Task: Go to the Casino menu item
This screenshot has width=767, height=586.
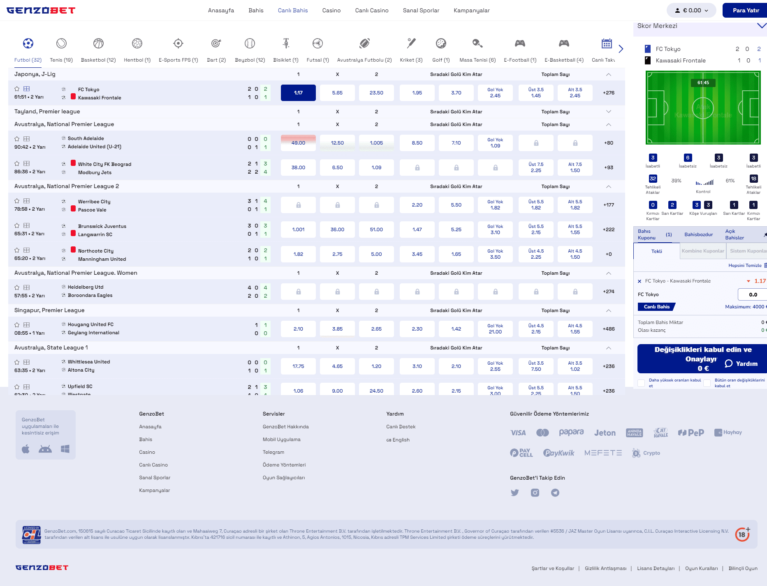Action: coord(331,10)
